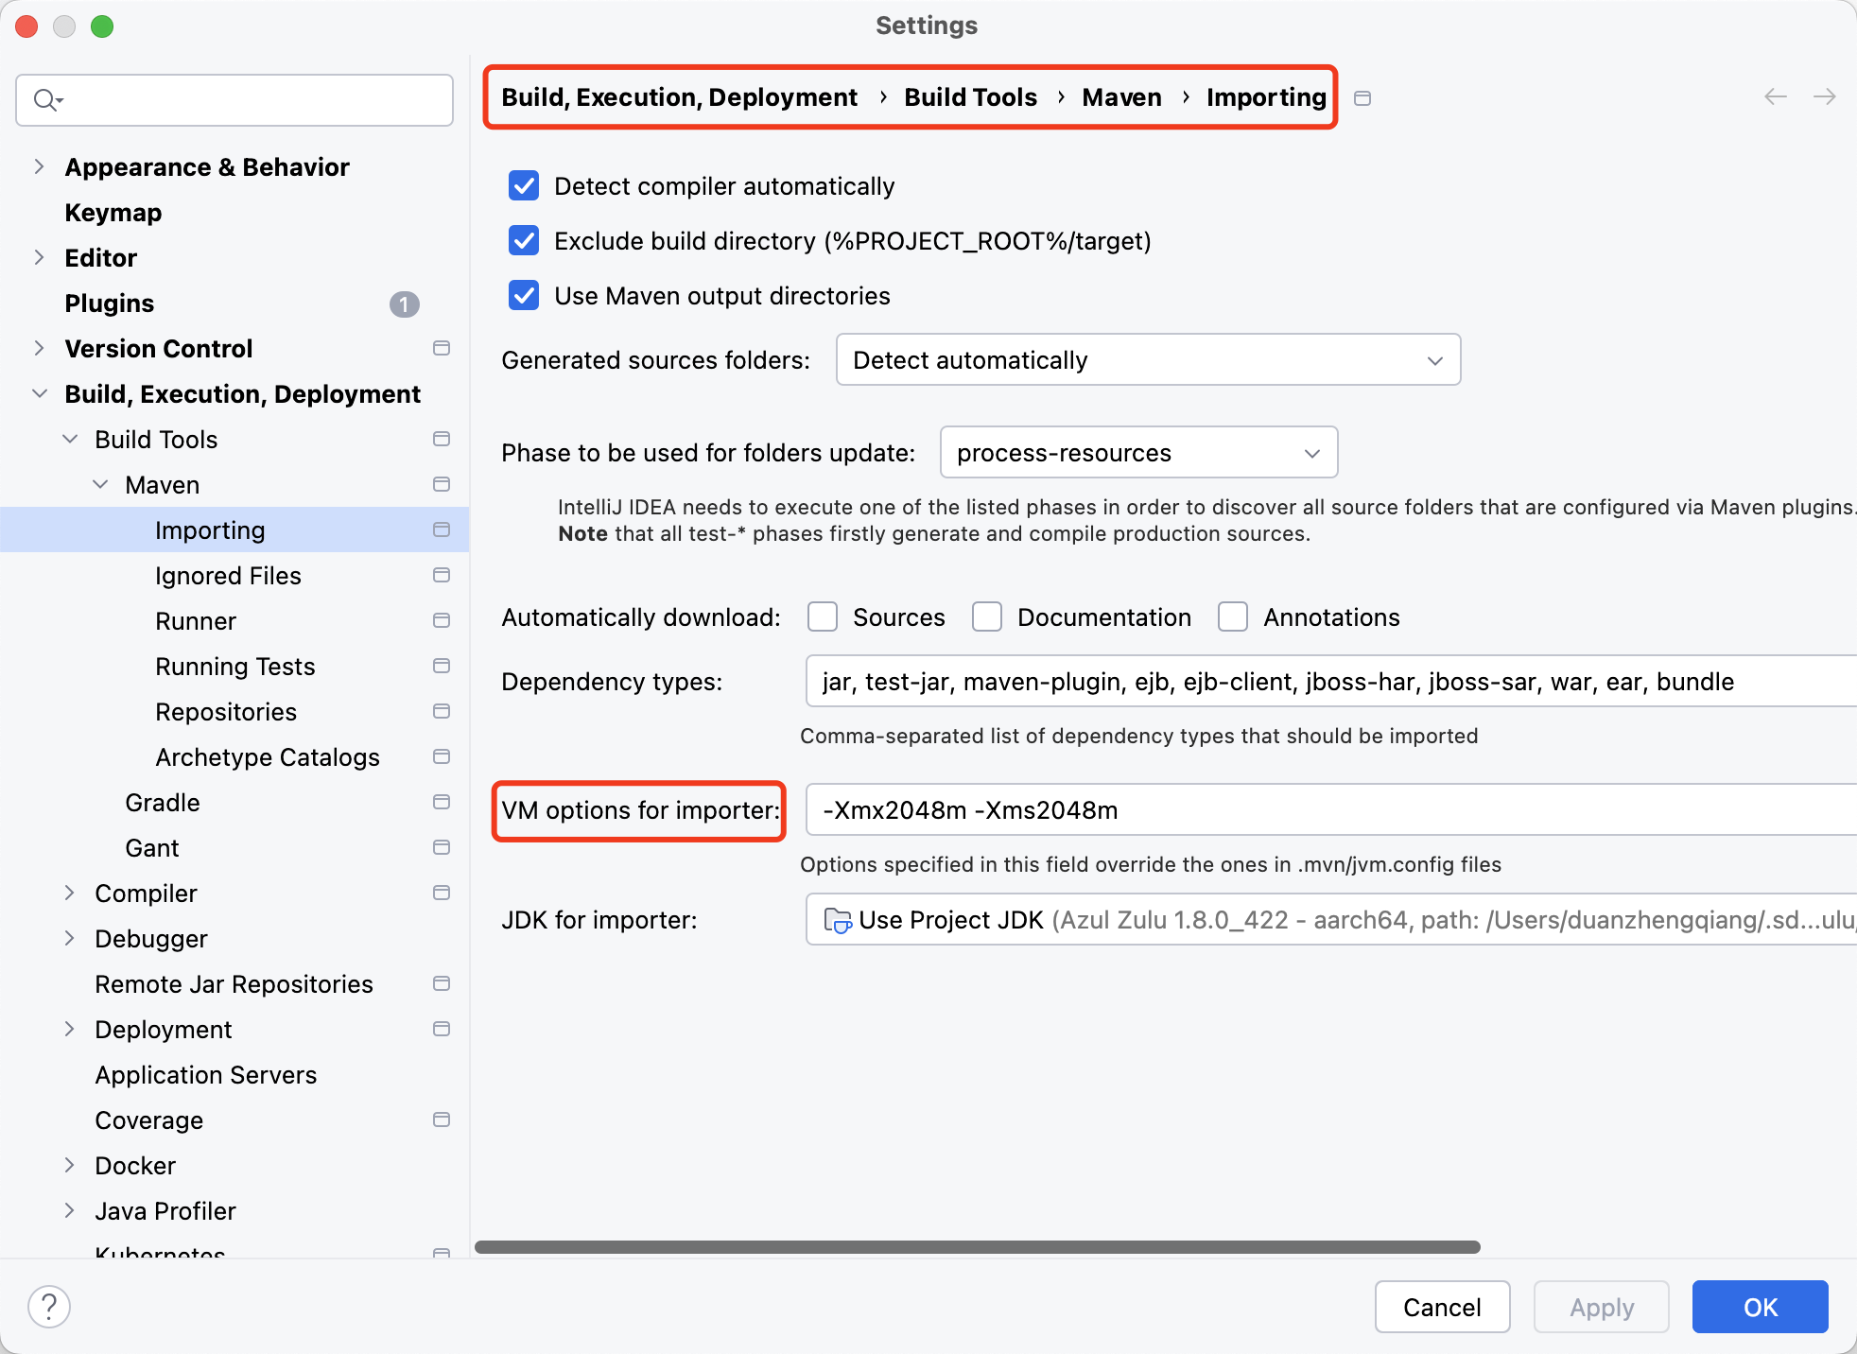Open the folders update phase dropdown
The image size is (1857, 1354).
tap(1138, 453)
